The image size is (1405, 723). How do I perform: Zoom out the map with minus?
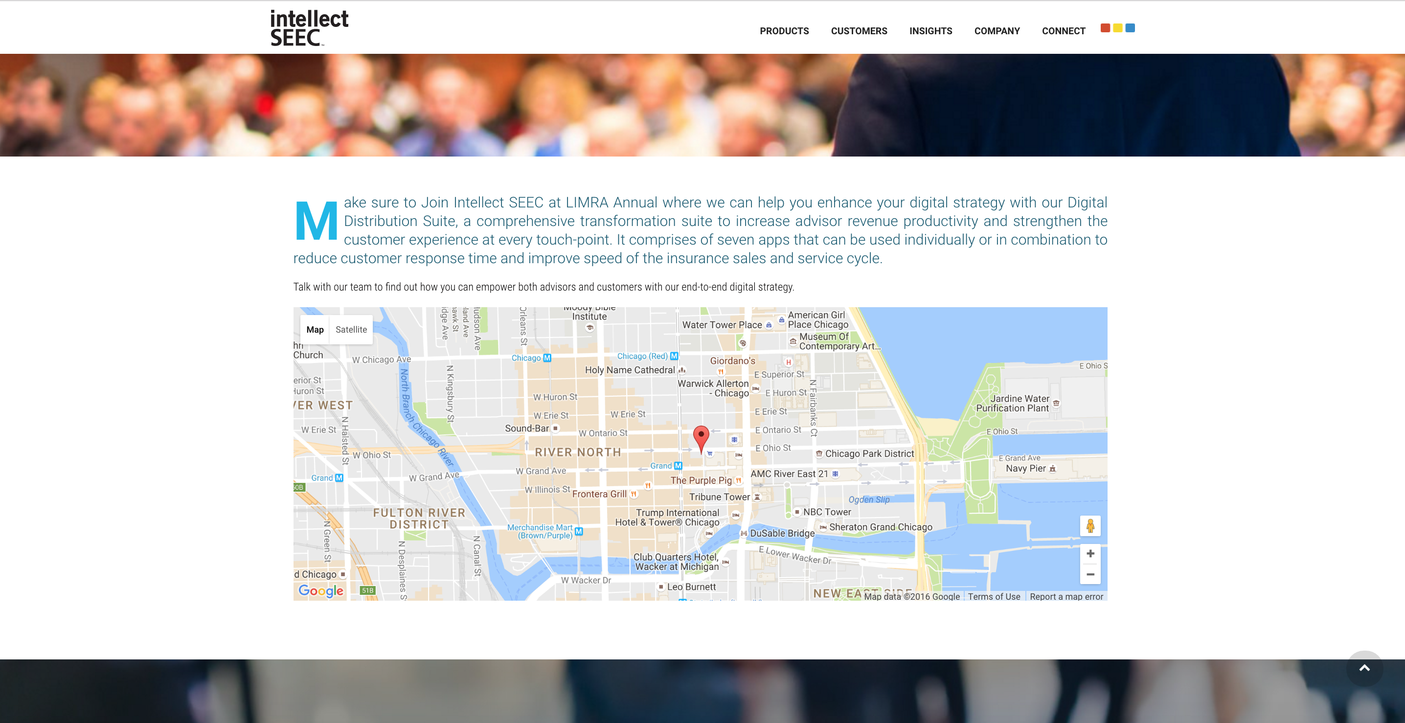(1090, 574)
